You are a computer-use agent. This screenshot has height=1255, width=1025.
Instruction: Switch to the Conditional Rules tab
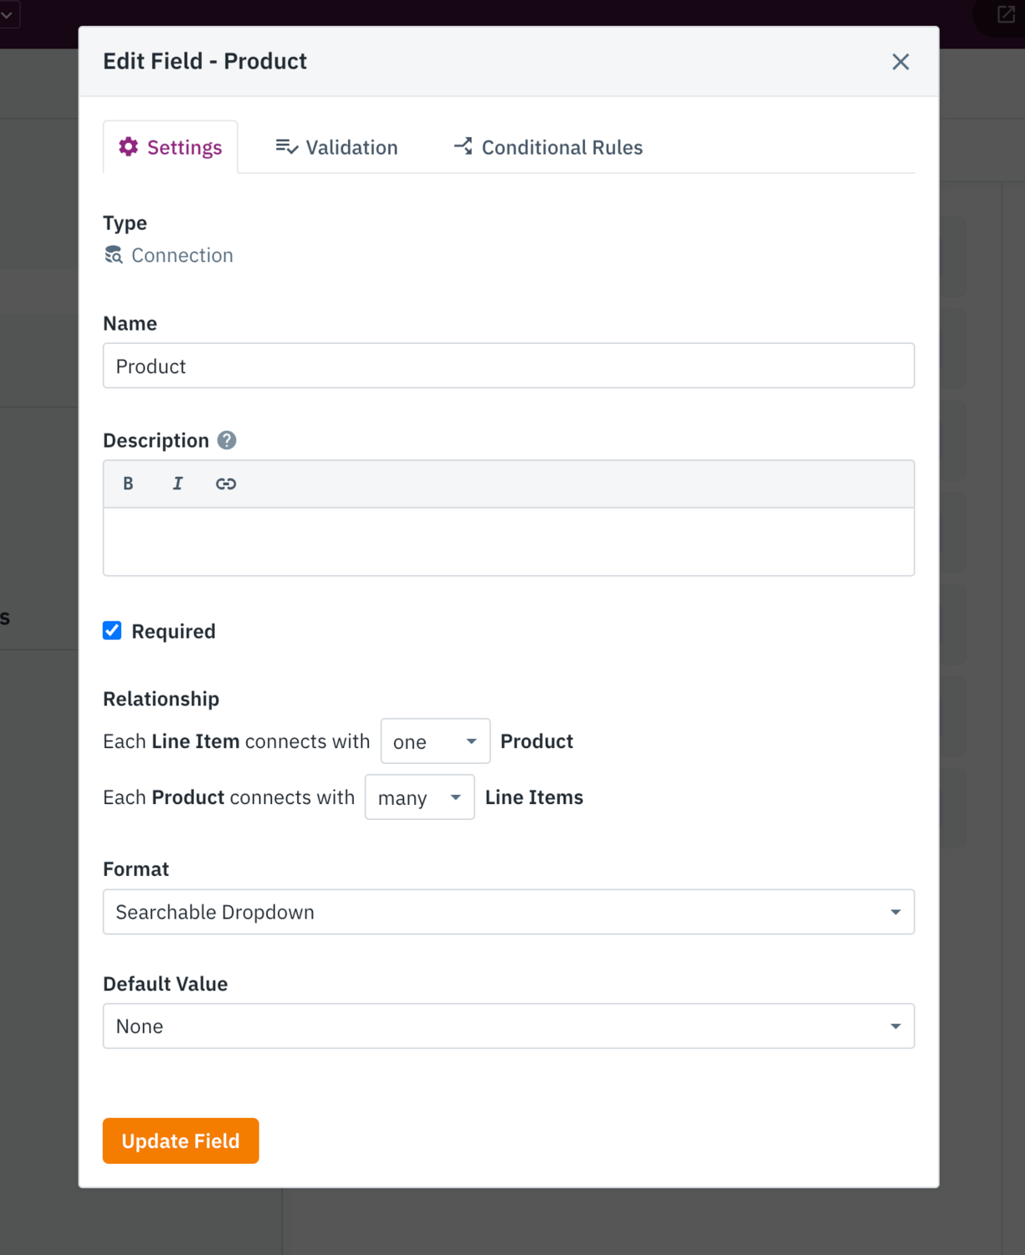[561, 146]
